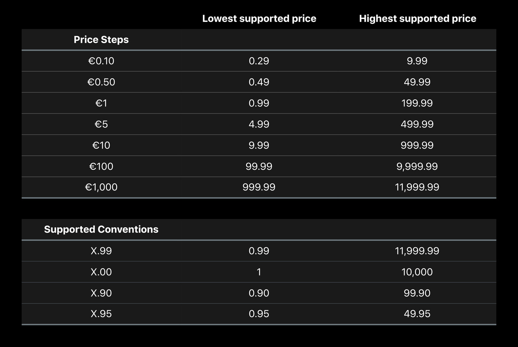Select the €1,000 price step cell

point(101,187)
